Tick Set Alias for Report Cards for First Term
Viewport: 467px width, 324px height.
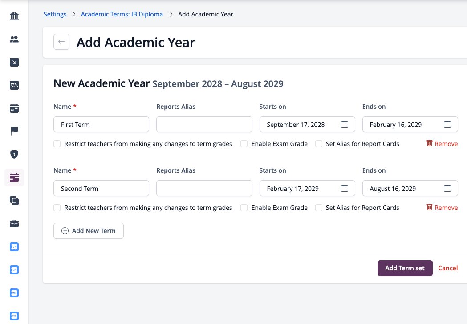click(x=319, y=144)
